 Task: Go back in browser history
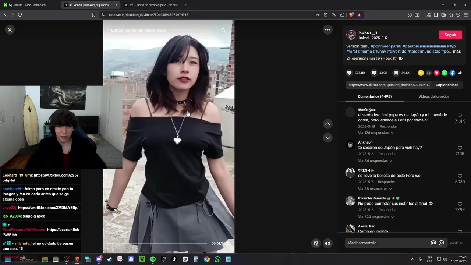pos(5,15)
